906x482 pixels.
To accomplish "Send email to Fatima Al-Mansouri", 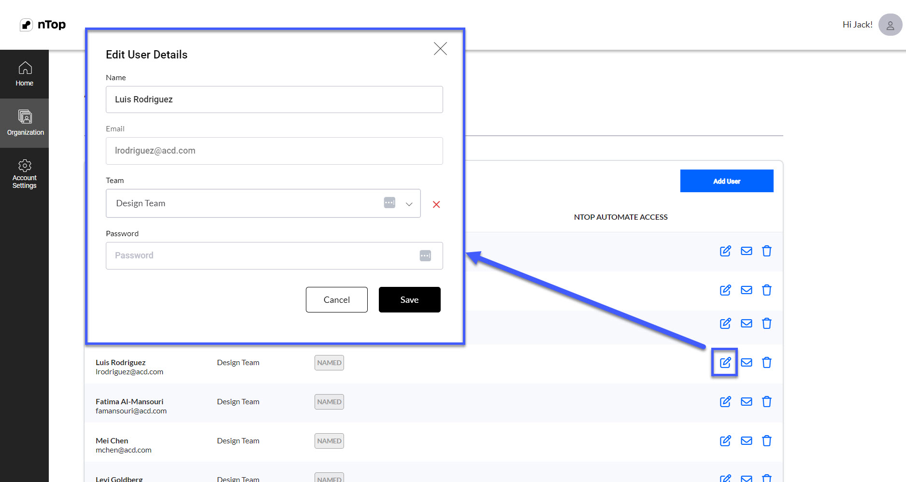I will [747, 401].
